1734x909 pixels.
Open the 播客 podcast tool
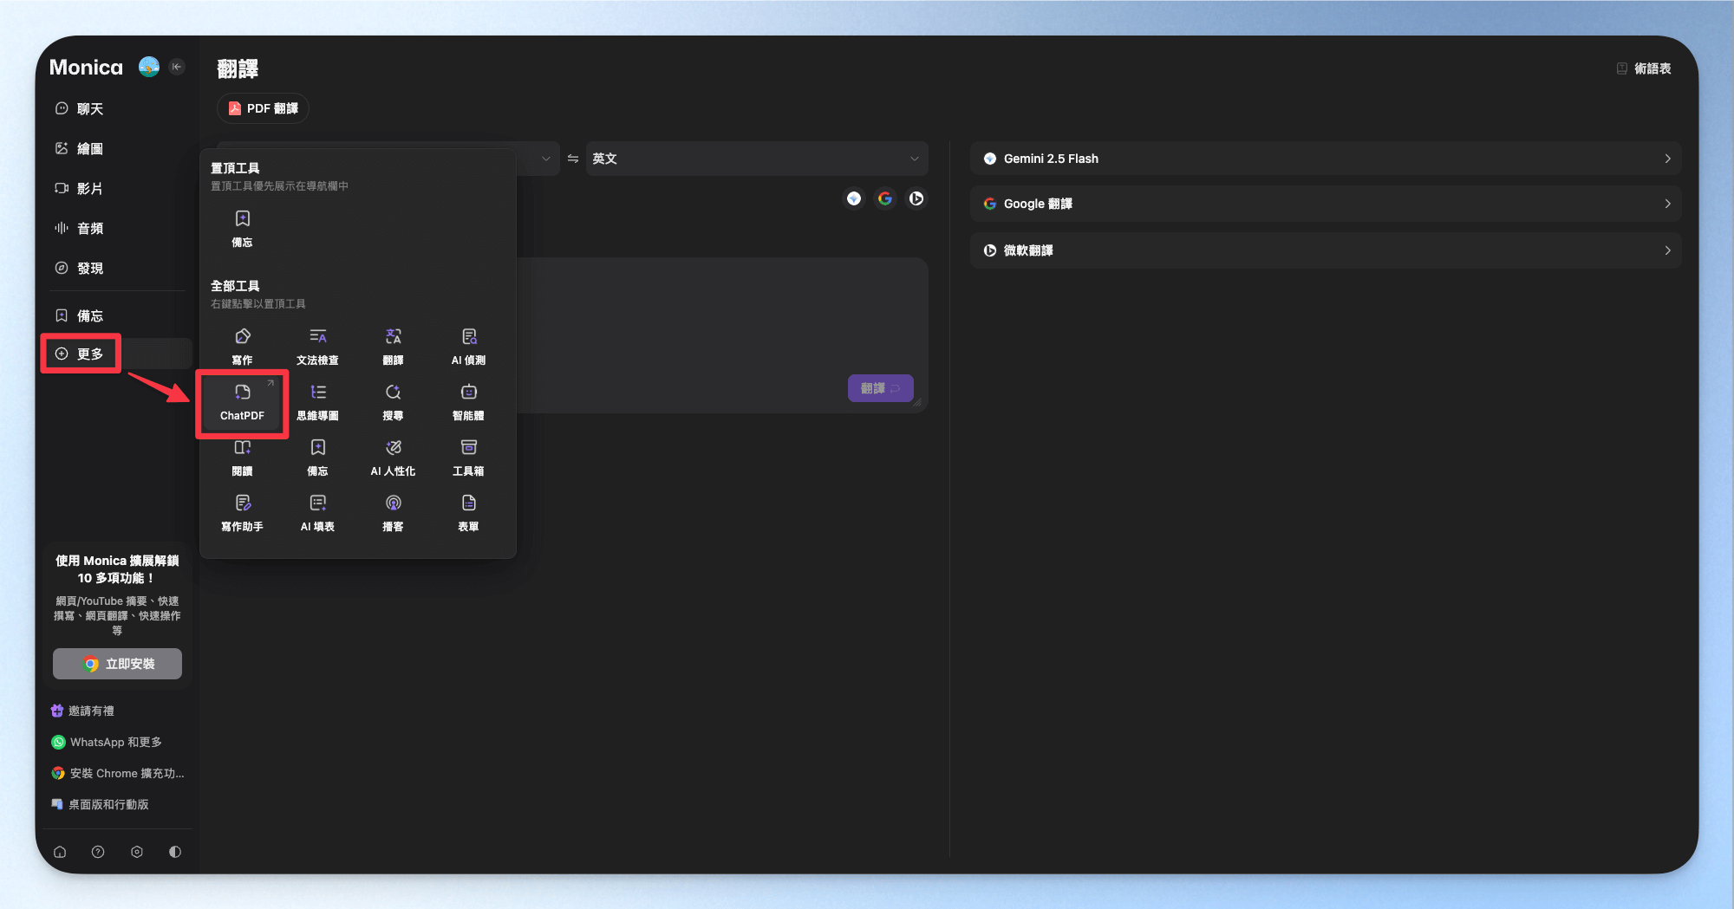point(393,513)
